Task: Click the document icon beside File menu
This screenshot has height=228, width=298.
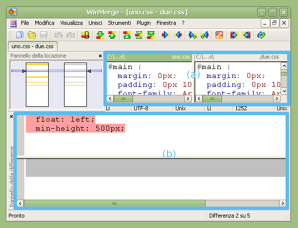Action: click(x=13, y=23)
